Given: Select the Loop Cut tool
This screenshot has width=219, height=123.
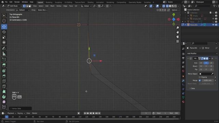Looking at the screenshot, I should (4, 81).
